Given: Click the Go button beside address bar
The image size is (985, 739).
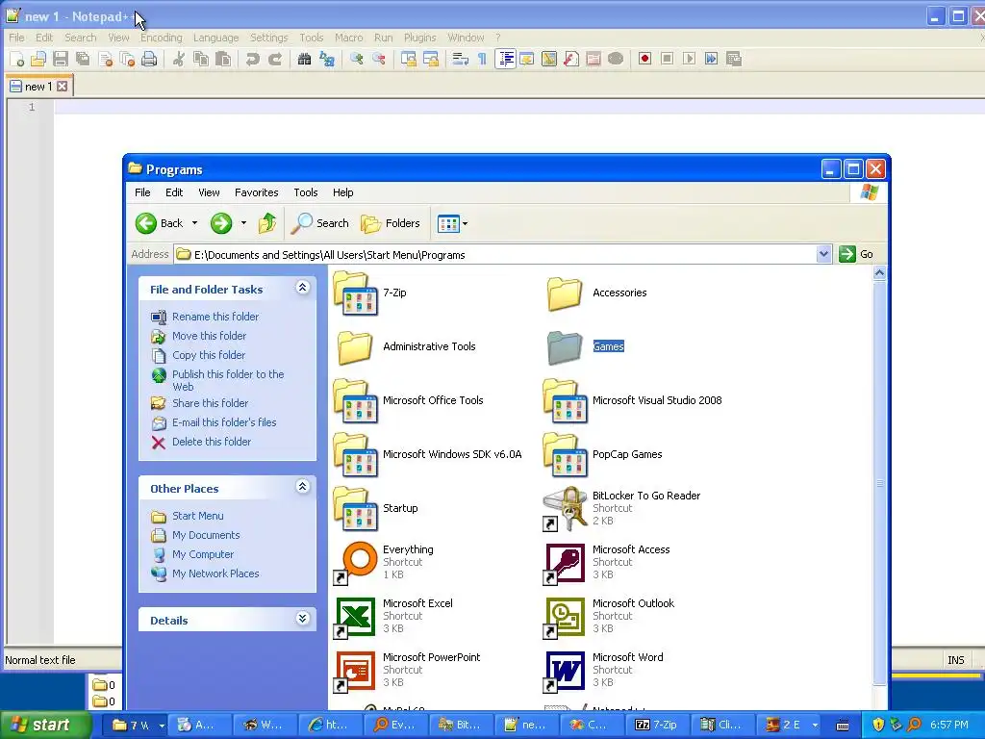Looking at the screenshot, I should [857, 254].
